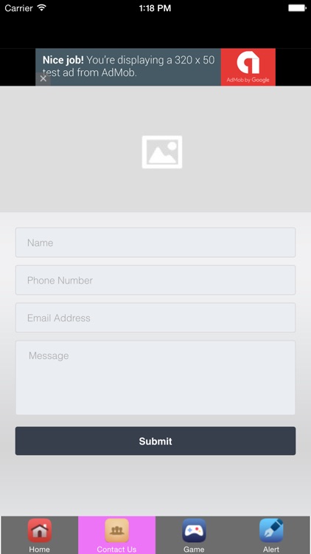This screenshot has width=311, height=554.
Task: Tap the Wi-Fi status icon
Action: (x=42, y=8)
